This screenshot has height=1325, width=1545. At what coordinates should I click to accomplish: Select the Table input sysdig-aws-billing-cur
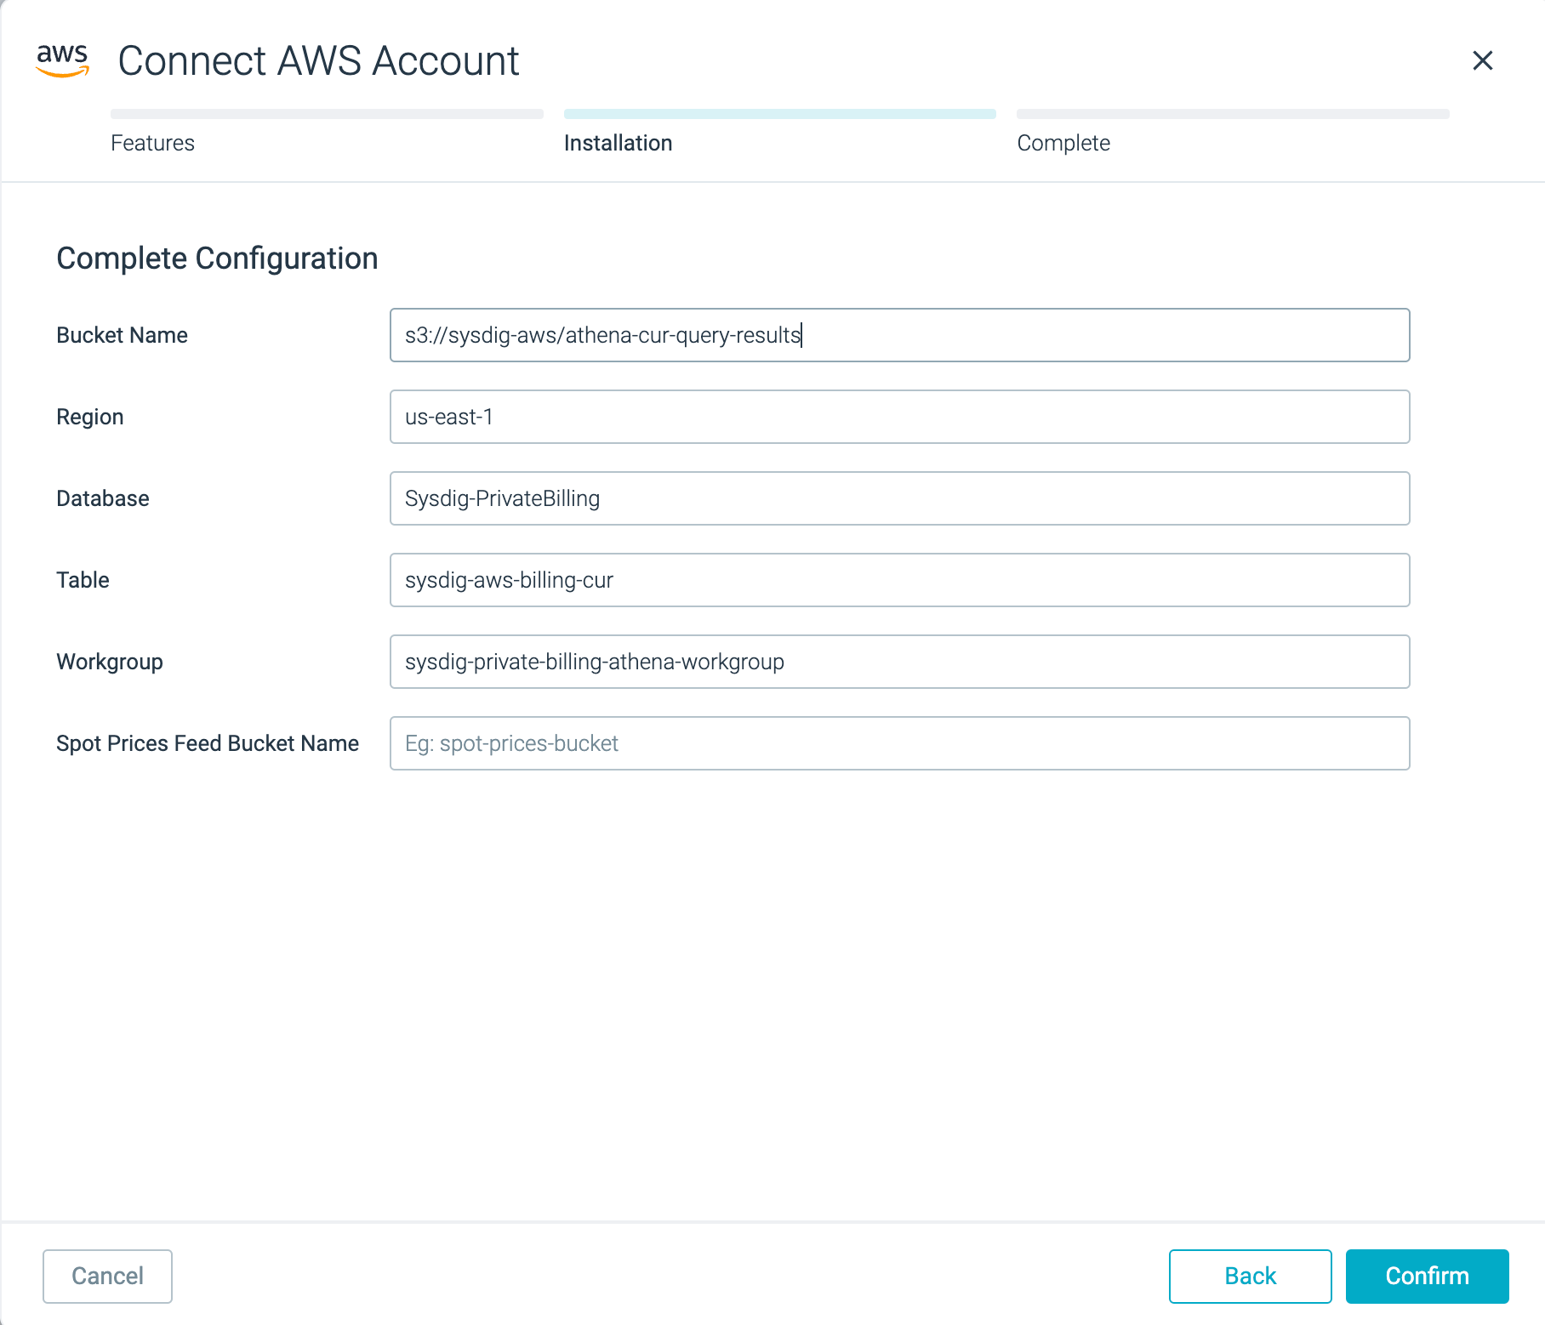[x=900, y=580]
